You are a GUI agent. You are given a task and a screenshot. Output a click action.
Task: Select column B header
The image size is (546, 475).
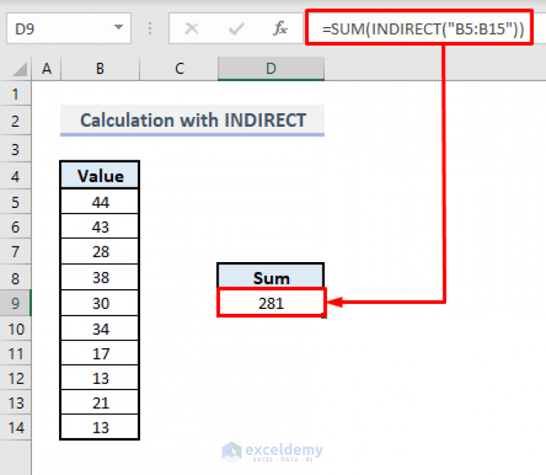pos(100,68)
